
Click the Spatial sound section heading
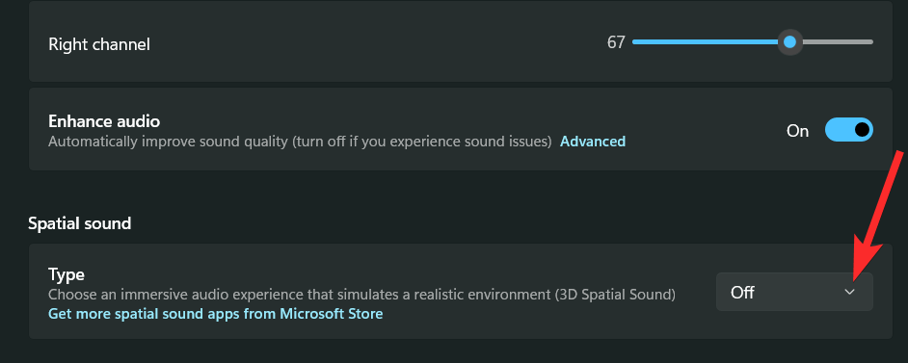[x=79, y=223]
